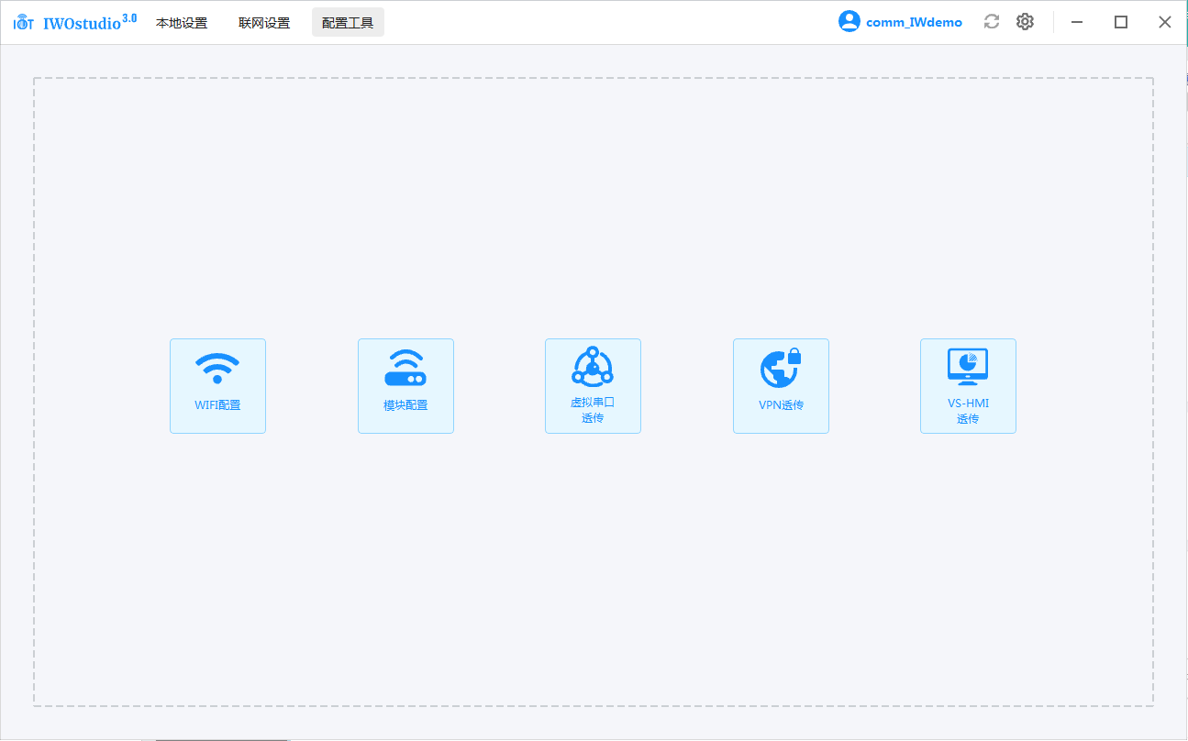The width and height of the screenshot is (1188, 741).
Task: Open settings with the gear icon
Action: click(x=1025, y=22)
